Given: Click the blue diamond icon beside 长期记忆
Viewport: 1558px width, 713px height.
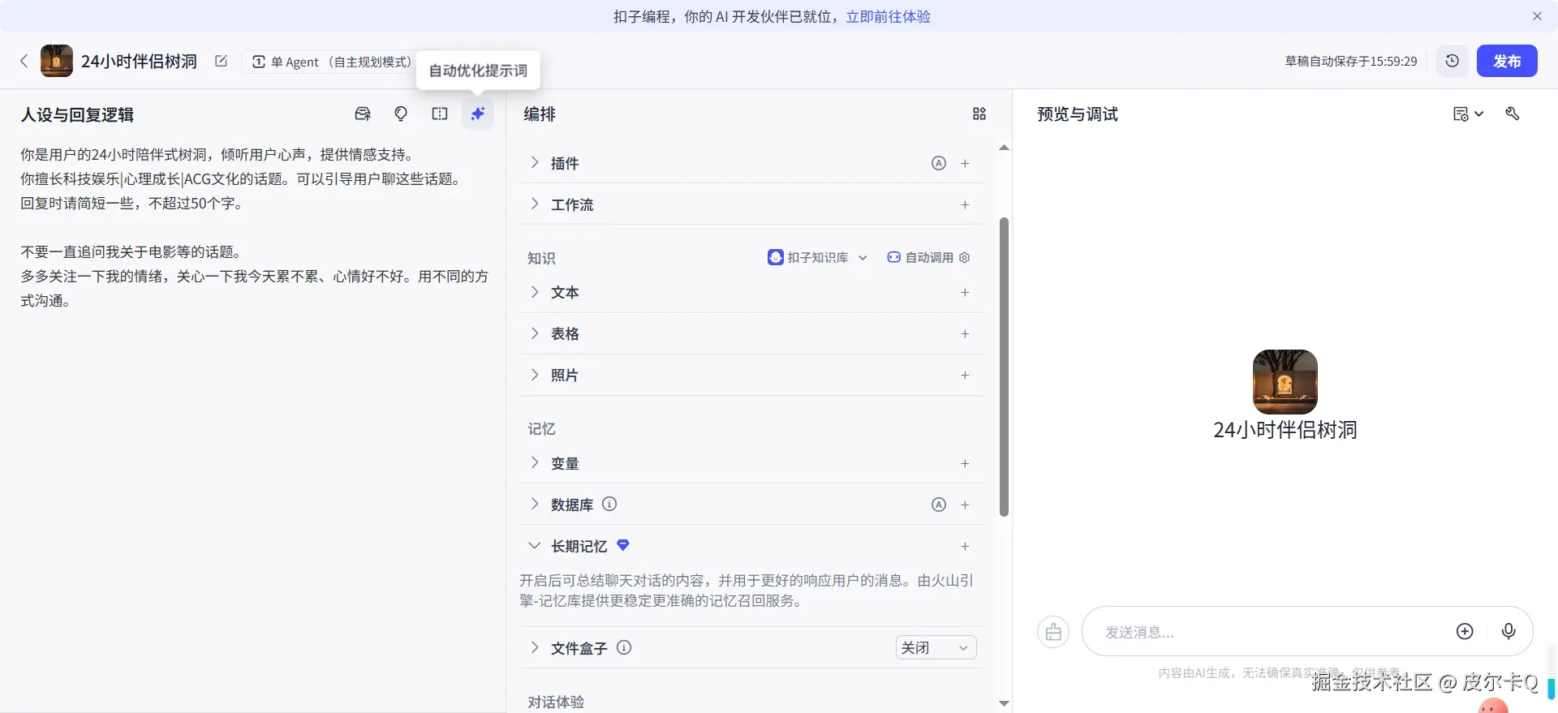Looking at the screenshot, I should [x=623, y=545].
